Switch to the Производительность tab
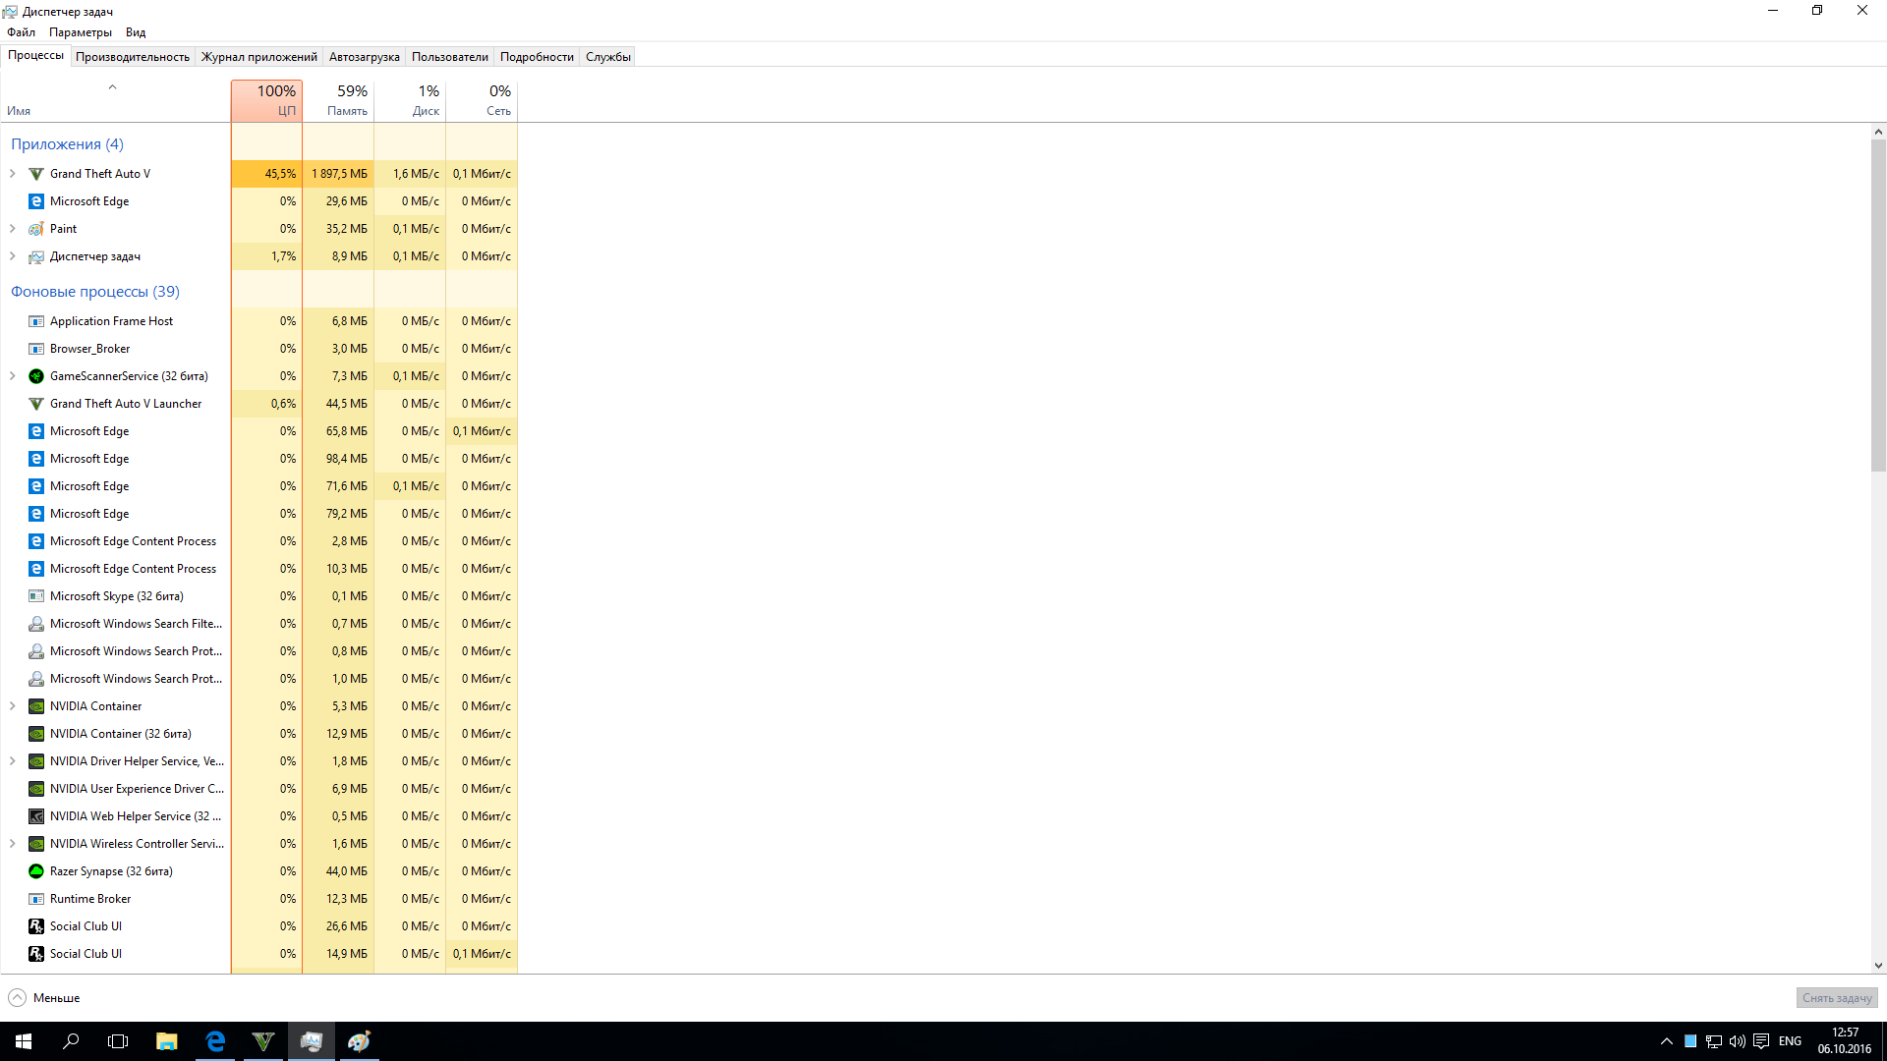 tap(133, 57)
